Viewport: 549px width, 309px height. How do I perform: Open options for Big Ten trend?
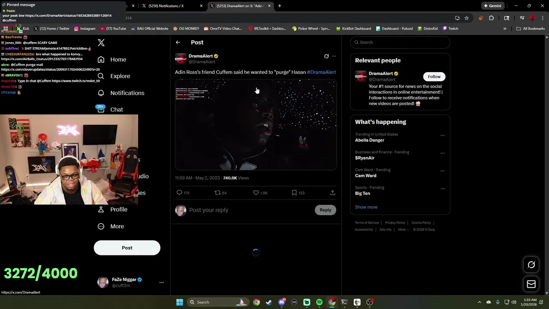point(443,189)
